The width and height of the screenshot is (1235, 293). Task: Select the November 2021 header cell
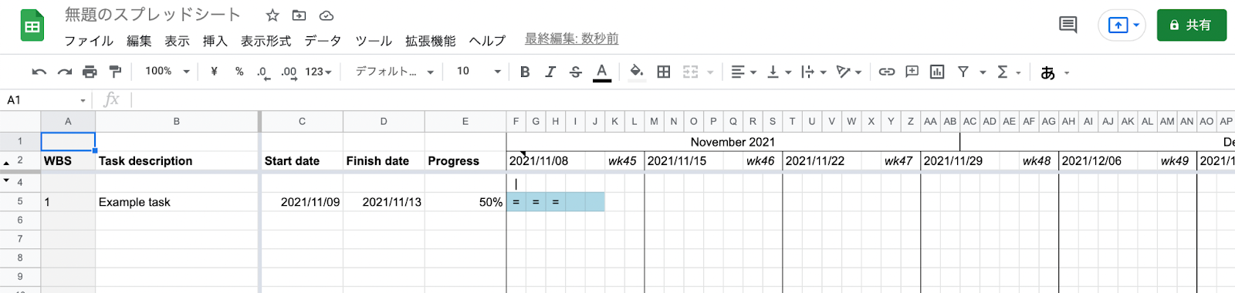pyautogui.click(x=733, y=142)
